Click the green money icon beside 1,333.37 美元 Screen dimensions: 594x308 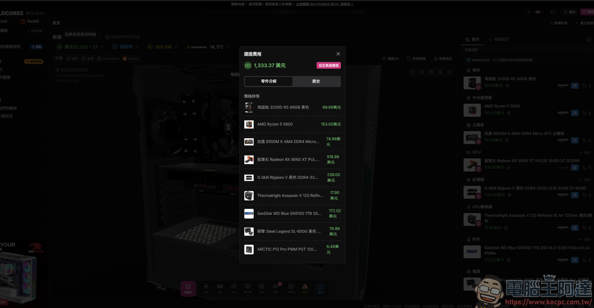[x=247, y=65]
